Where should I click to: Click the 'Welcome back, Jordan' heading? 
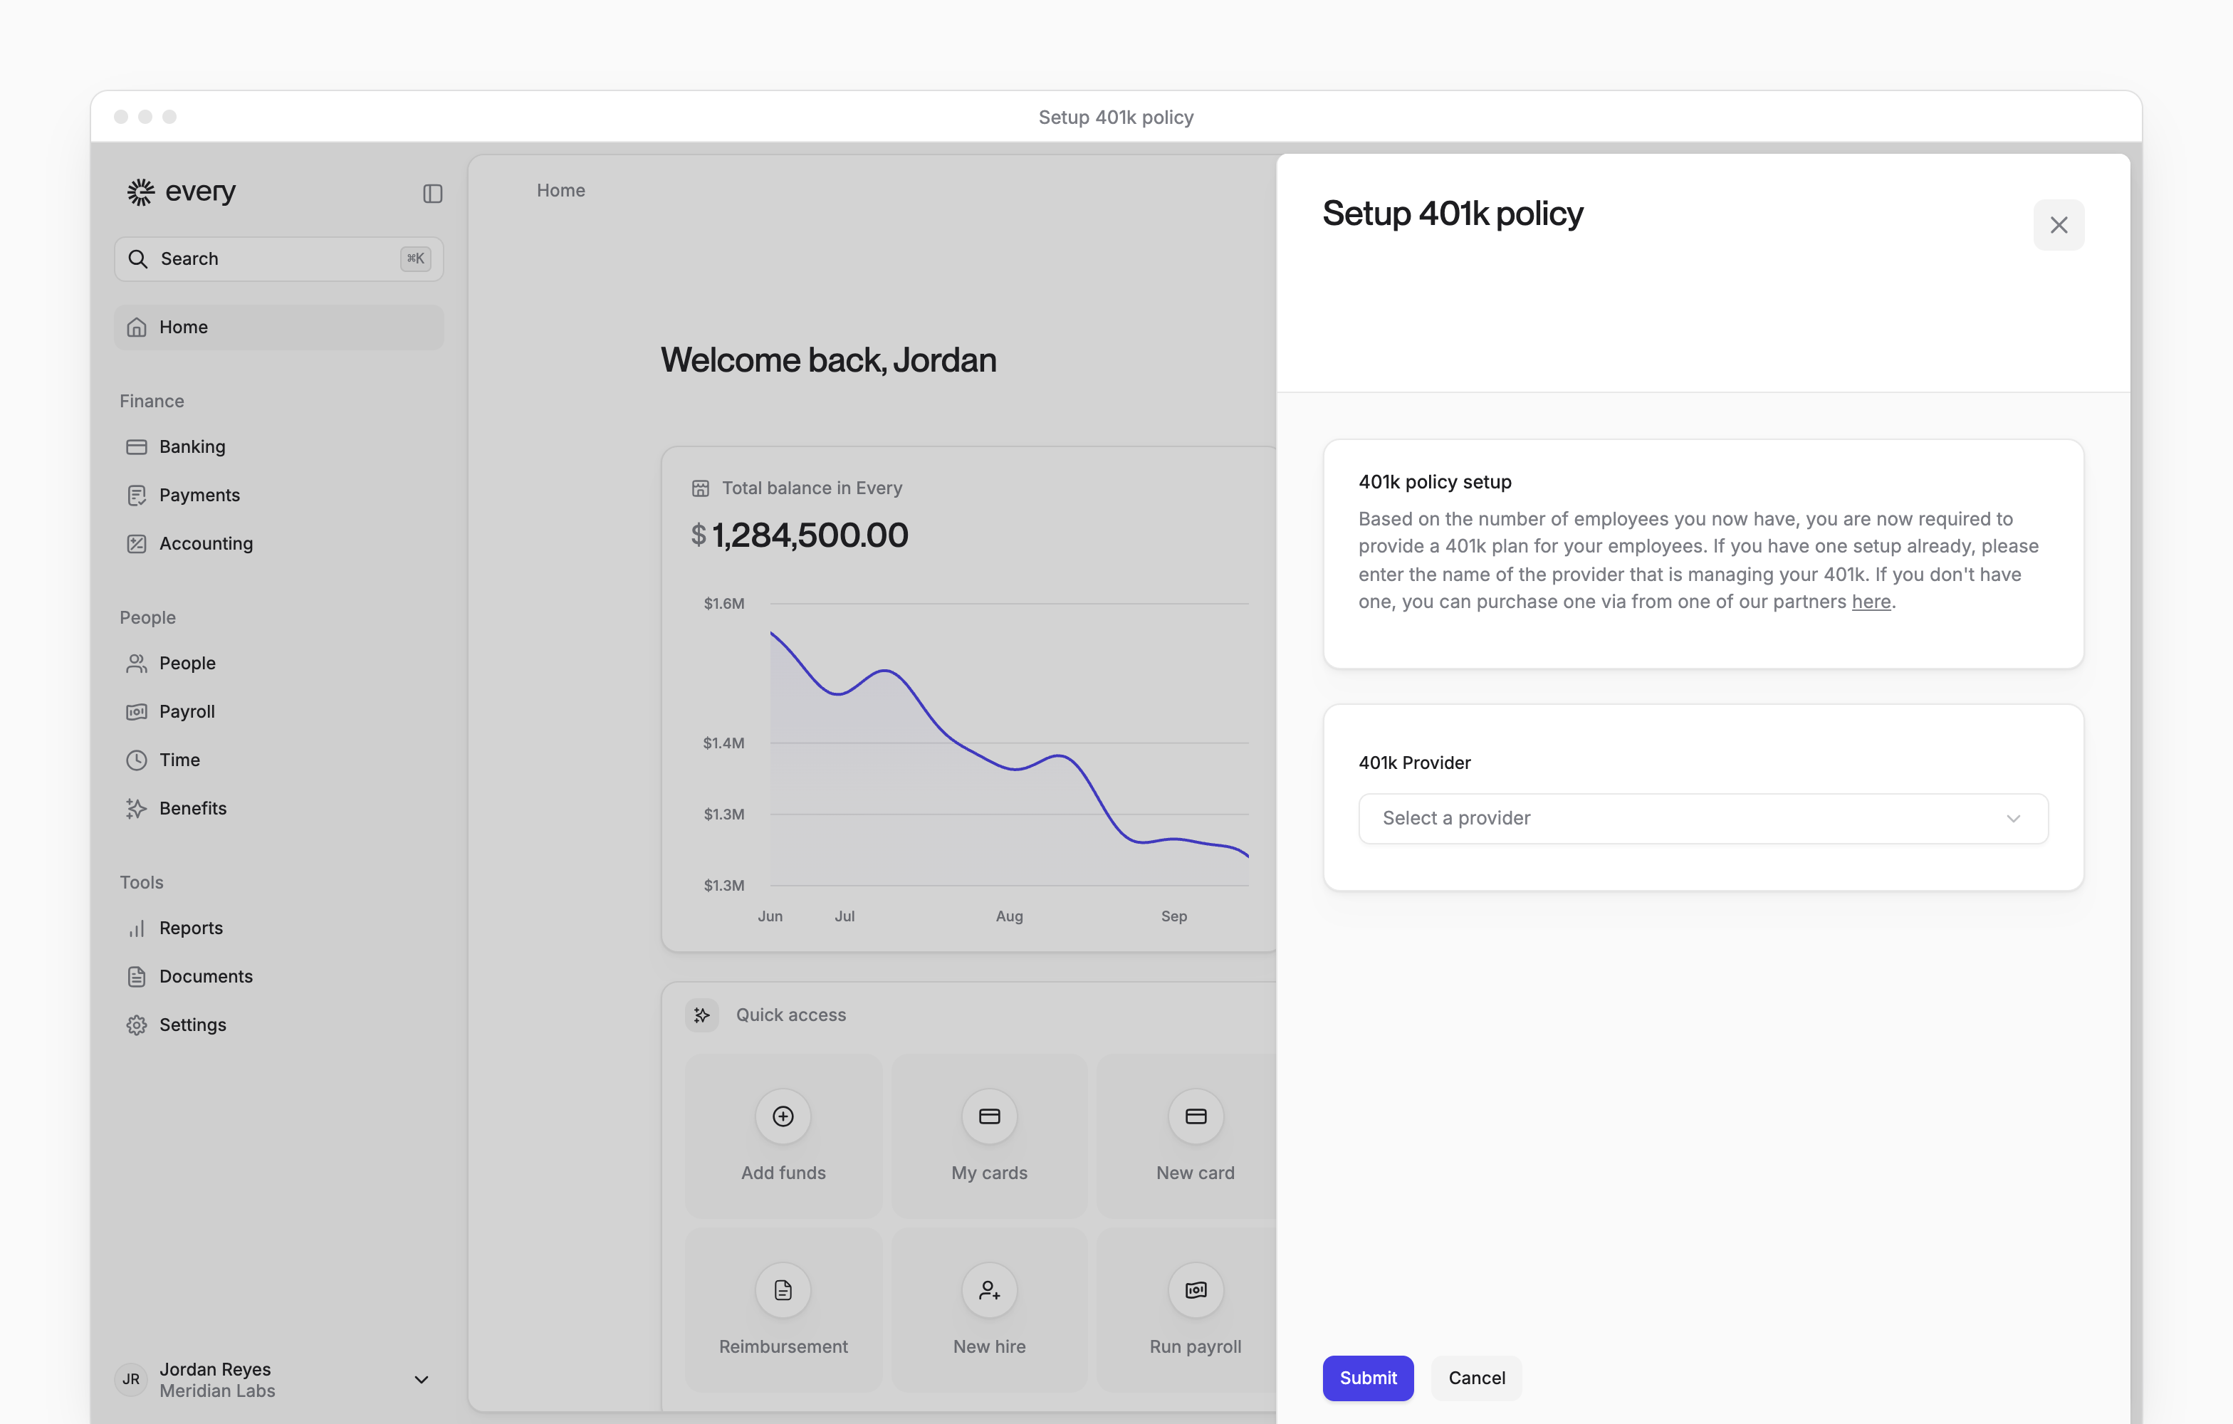(828, 360)
